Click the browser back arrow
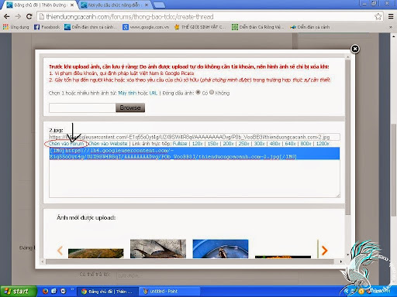 coord(7,17)
